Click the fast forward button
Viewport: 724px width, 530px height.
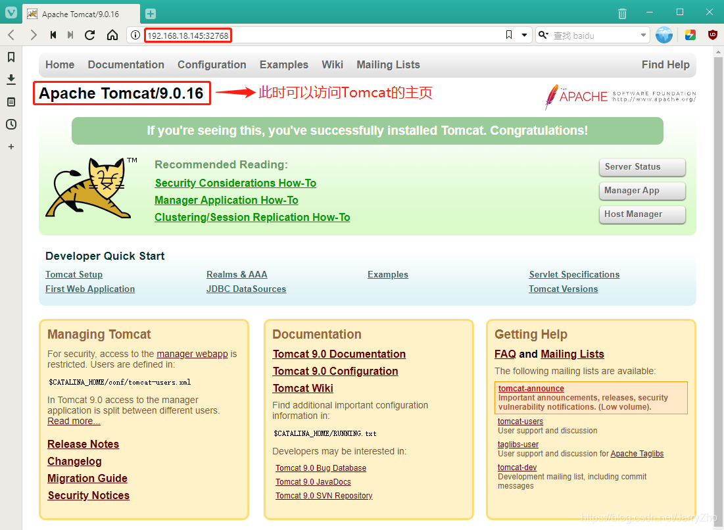coord(70,35)
